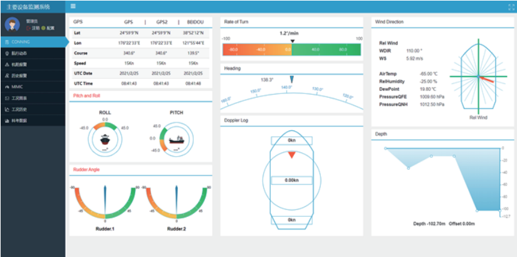
Task: Click the blue Heading indicator marker
Action: [291, 78]
